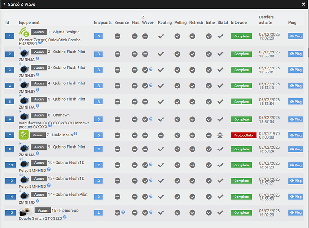Open node Id 7 badge
Screen dimensions: 309x228
(10, 135)
